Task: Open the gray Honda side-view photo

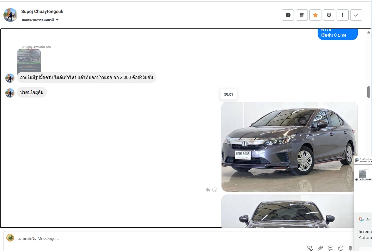Action: coord(289,147)
